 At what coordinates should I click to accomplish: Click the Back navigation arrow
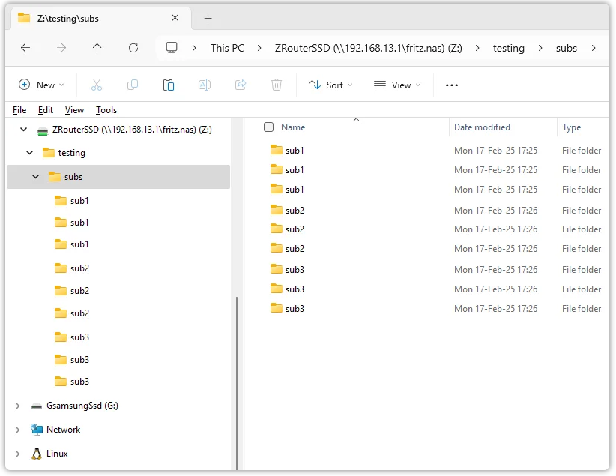25,48
